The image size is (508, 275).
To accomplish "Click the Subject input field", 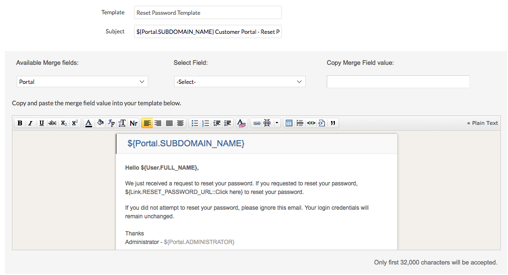I will [207, 31].
